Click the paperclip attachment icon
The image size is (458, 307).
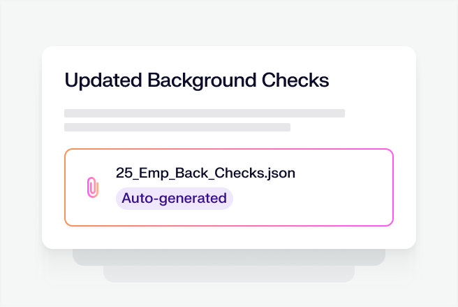[92, 187]
